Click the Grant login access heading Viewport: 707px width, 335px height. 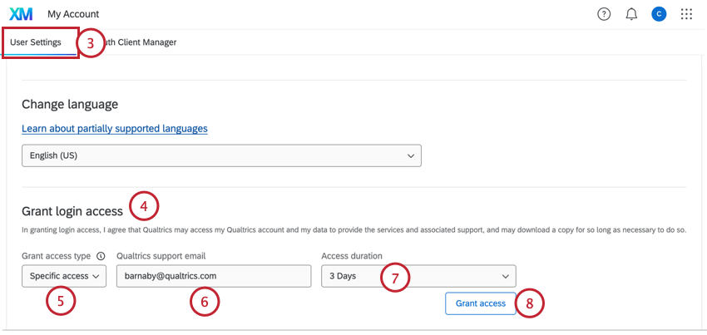click(72, 211)
